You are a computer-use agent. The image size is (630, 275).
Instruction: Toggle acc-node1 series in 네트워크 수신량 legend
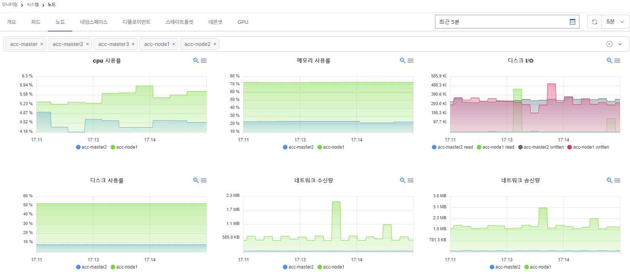(331, 267)
